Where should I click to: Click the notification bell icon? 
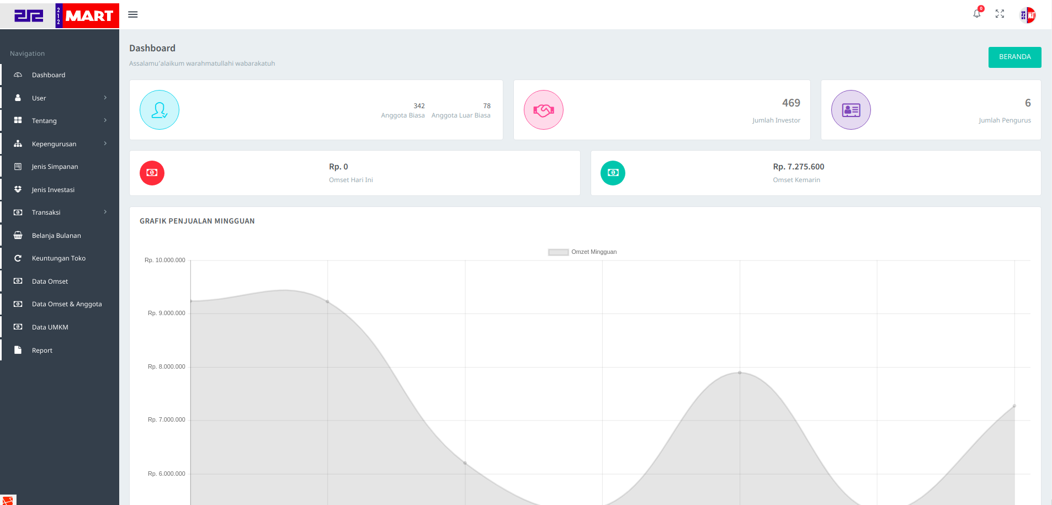pos(977,14)
